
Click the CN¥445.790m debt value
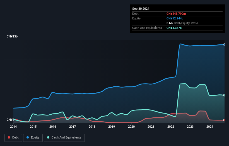point(176,14)
